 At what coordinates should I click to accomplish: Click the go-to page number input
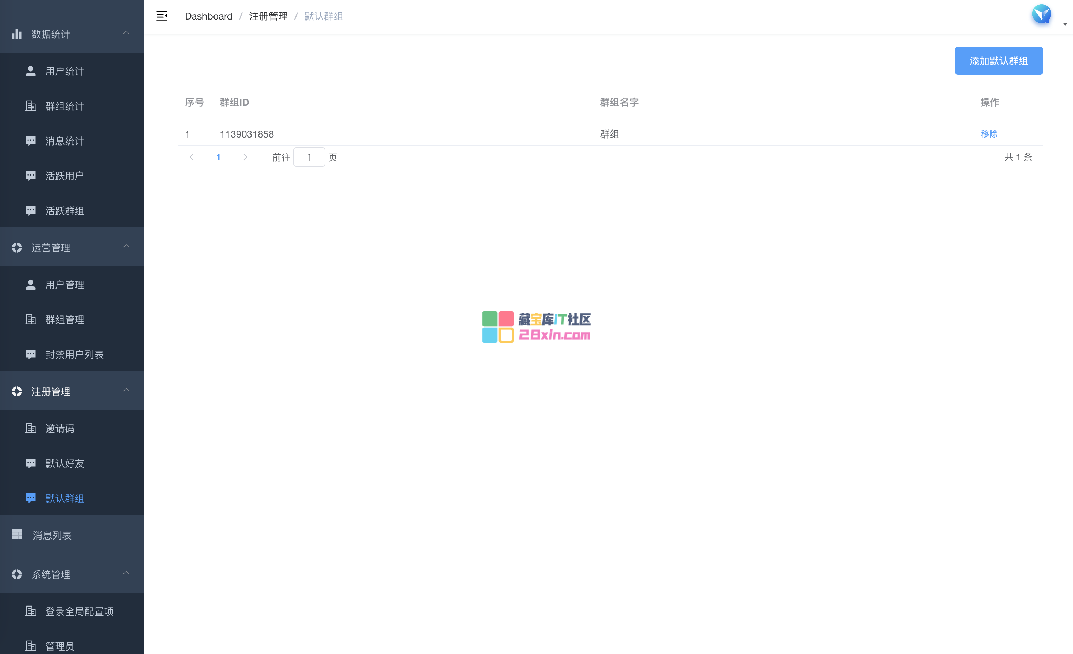tap(309, 157)
